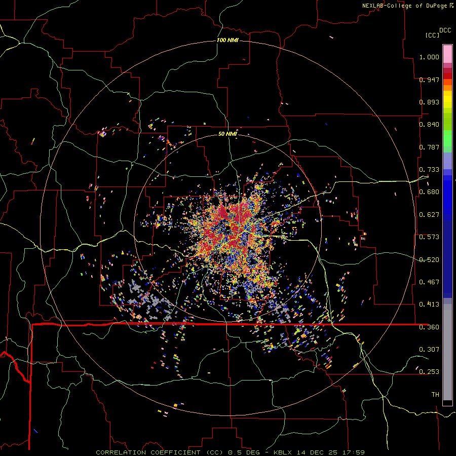Click the 0.520 scale value
The image size is (456, 456).
429,260
